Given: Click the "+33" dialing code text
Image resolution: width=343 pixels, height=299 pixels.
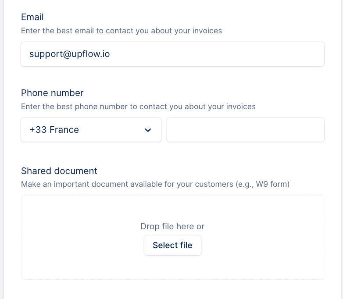Looking at the screenshot, I should tap(38, 130).
